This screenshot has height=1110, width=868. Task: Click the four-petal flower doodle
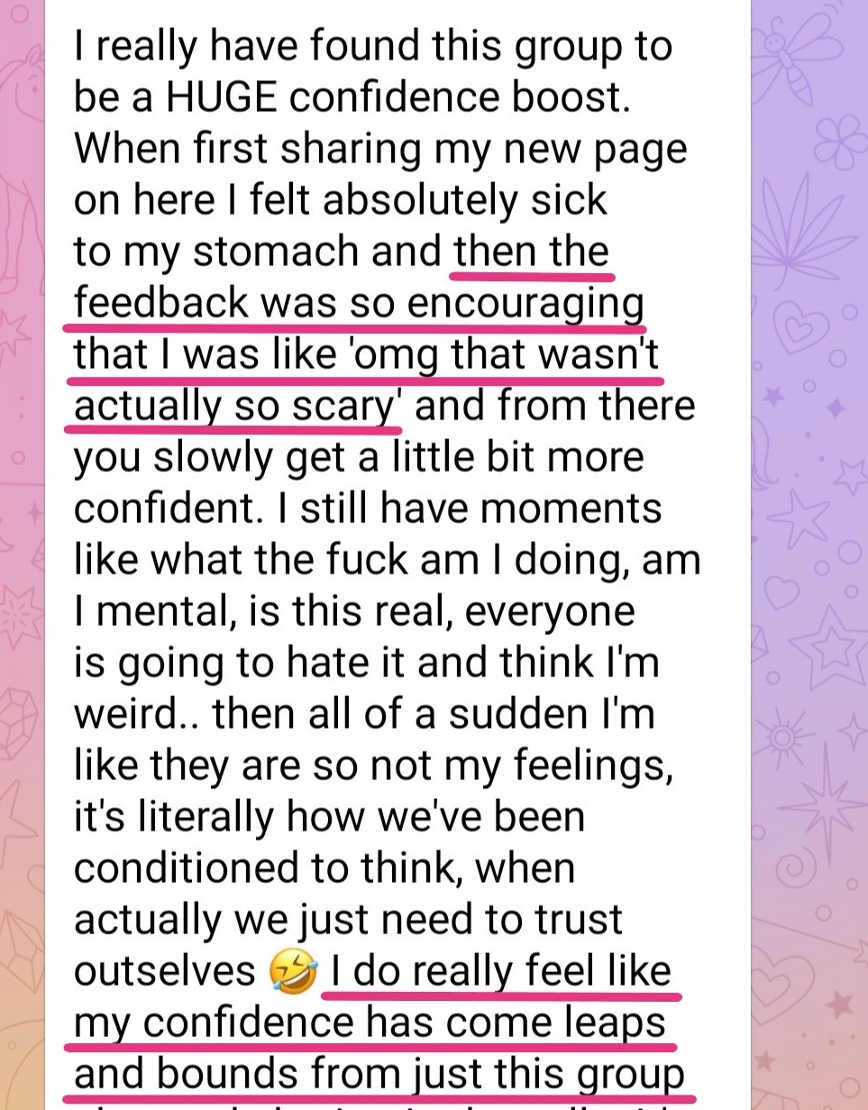[839, 142]
